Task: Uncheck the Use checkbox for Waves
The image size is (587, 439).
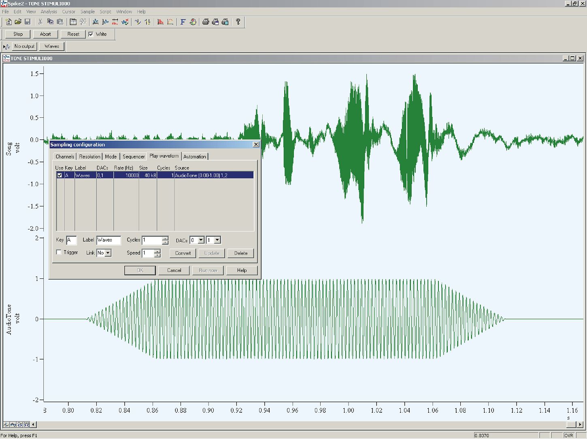Action: tap(60, 175)
